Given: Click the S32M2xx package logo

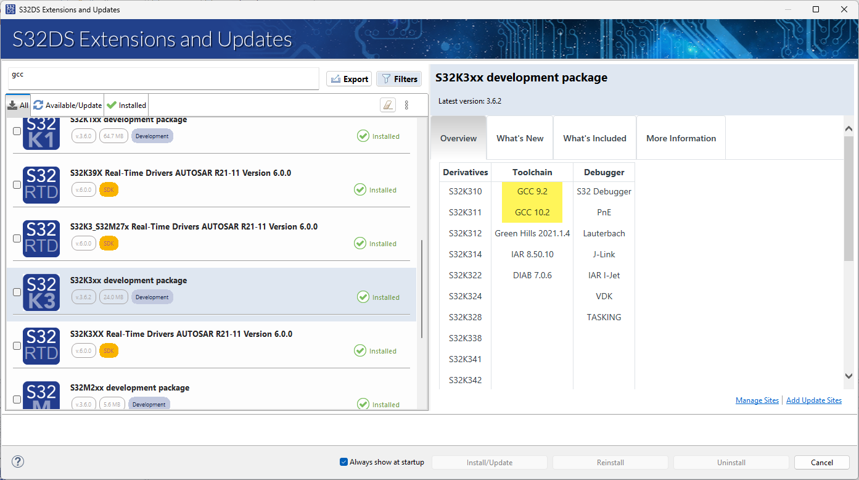Looking at the screenshot, I should 41,395.
